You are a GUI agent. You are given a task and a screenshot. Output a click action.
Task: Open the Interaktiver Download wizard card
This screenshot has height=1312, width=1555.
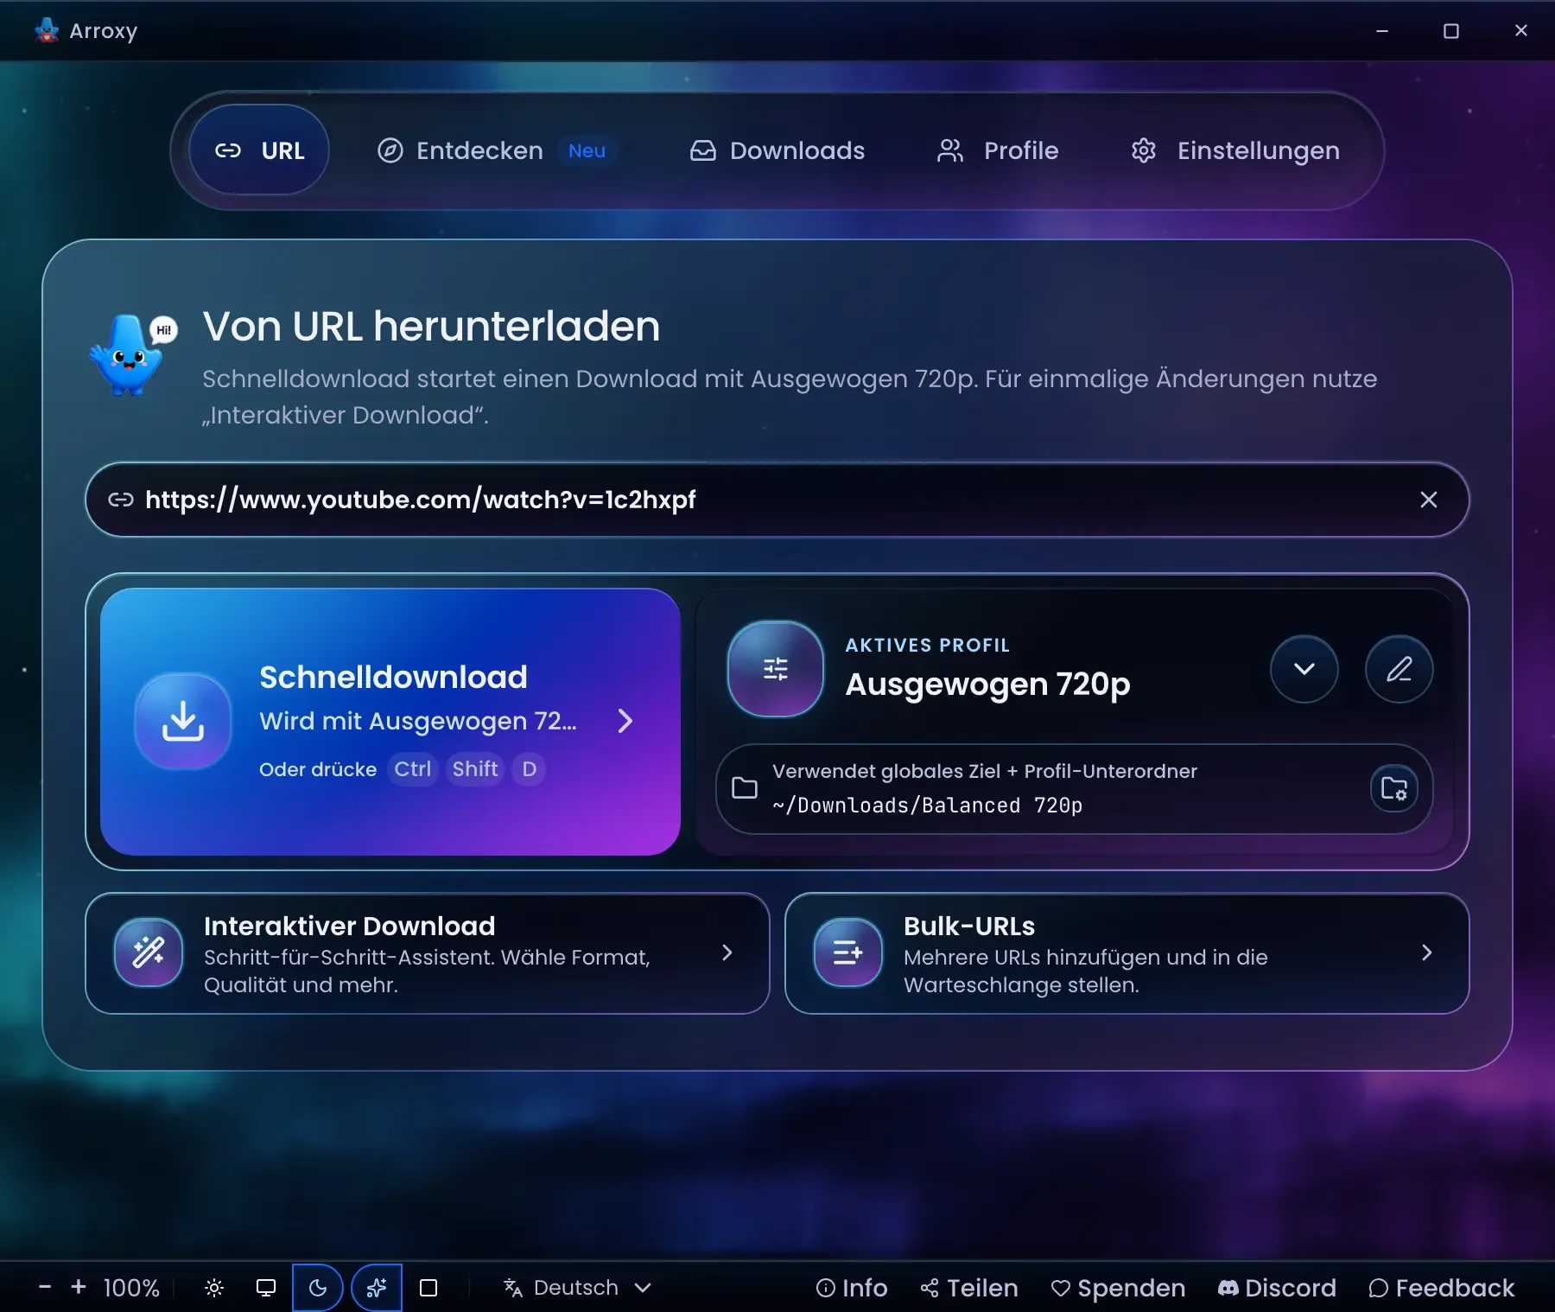pyautogui.click(x=428, y=953)
